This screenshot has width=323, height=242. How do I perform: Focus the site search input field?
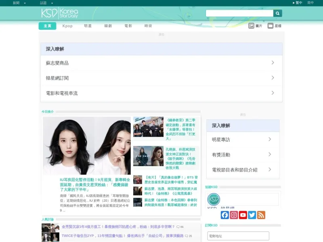[239, 13]
